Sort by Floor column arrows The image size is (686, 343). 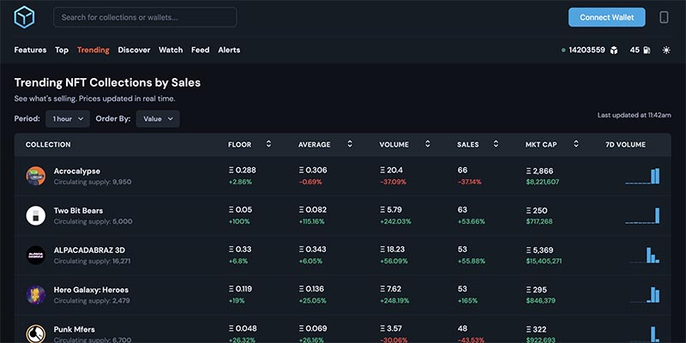(x=268, y=144)
